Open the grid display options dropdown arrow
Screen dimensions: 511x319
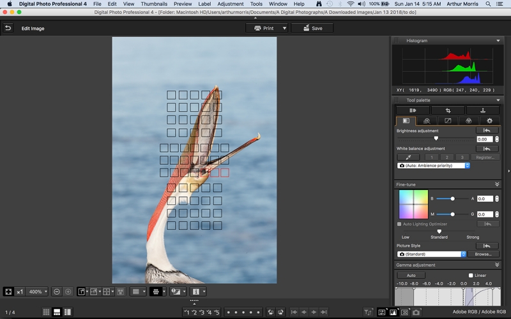pos(144,292)
